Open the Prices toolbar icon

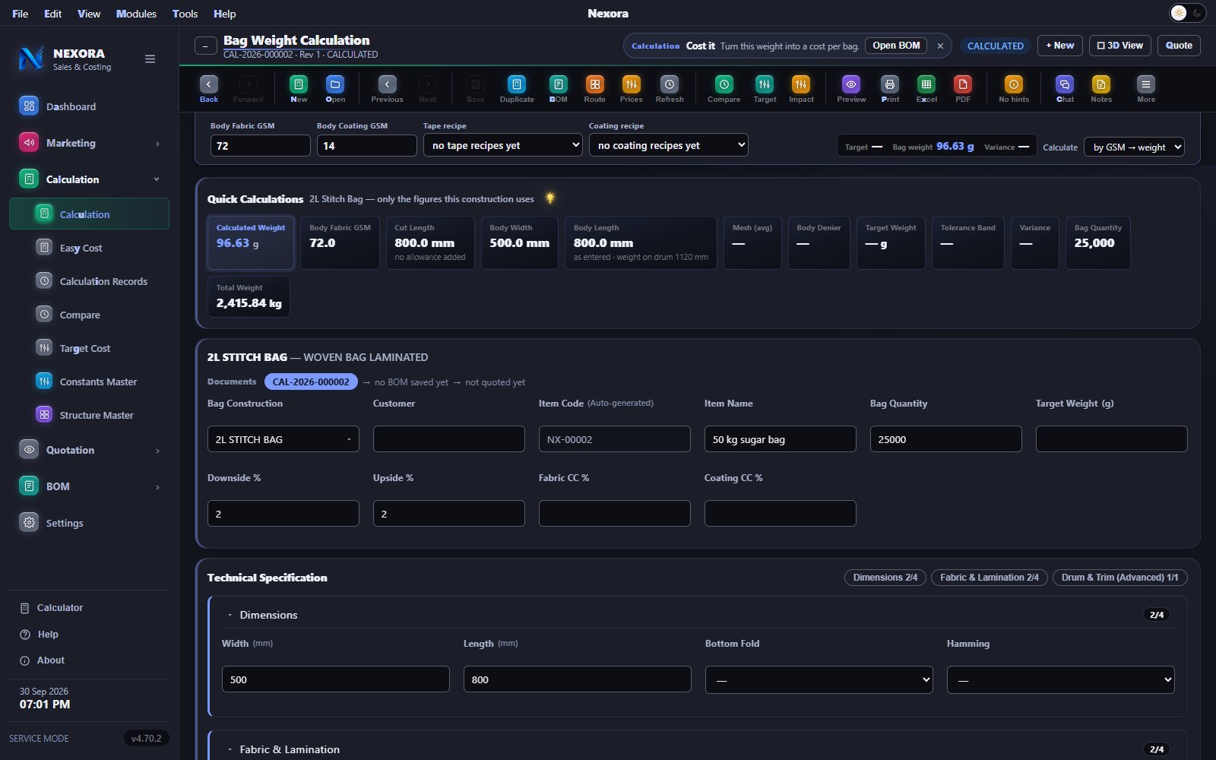coord(632,84)
